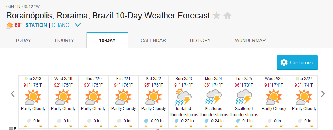Click the Tue 2/18 partly cloudy icon
Image resolution: width=333 pixels, height=130 pixels.
coord(33,97)
